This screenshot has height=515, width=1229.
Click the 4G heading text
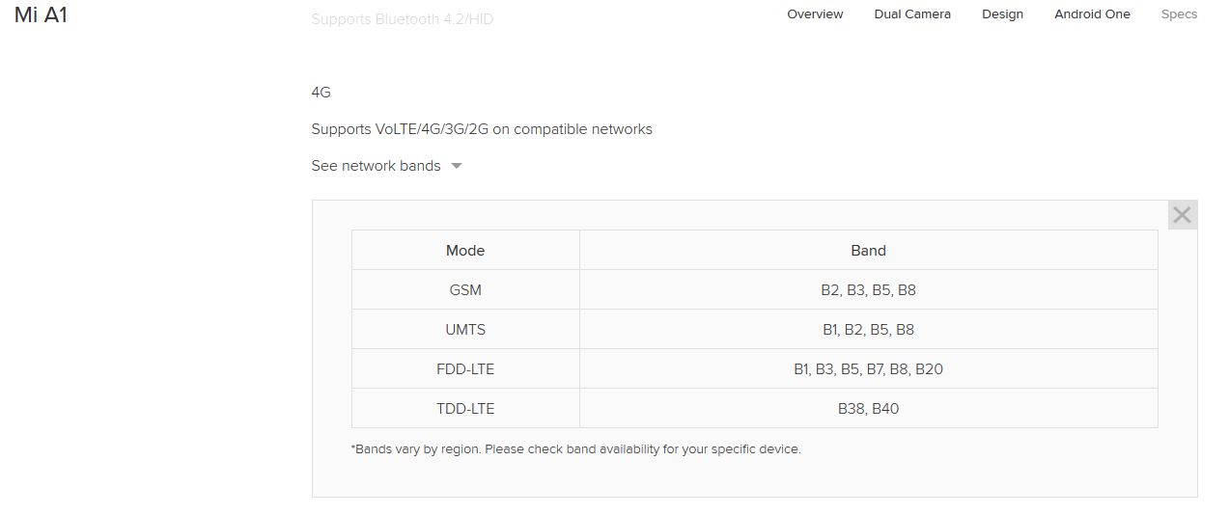pyautogui.click(x=321, y=93)
